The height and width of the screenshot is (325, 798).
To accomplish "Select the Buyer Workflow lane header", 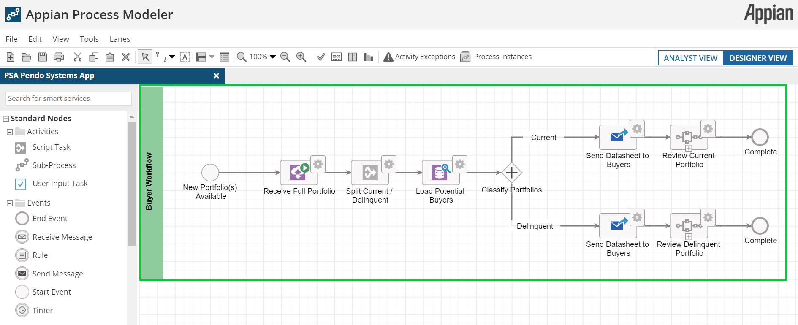I will 152,182.
